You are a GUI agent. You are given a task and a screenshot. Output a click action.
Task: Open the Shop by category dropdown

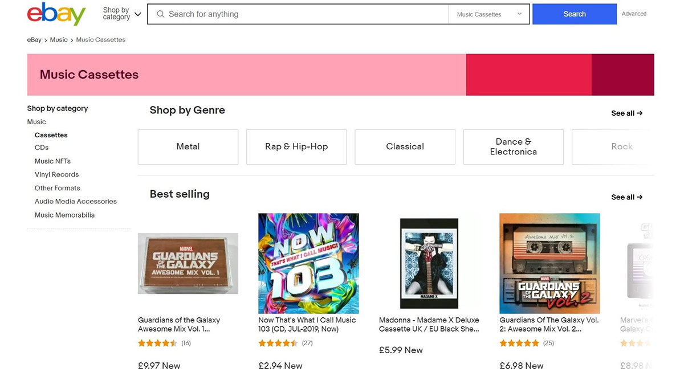click(x=121, y=14)
